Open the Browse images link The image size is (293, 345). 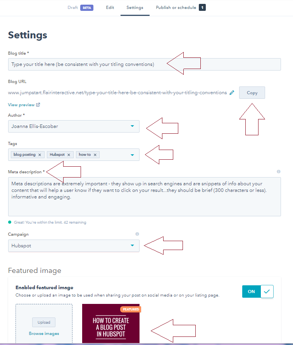[44, 333]
